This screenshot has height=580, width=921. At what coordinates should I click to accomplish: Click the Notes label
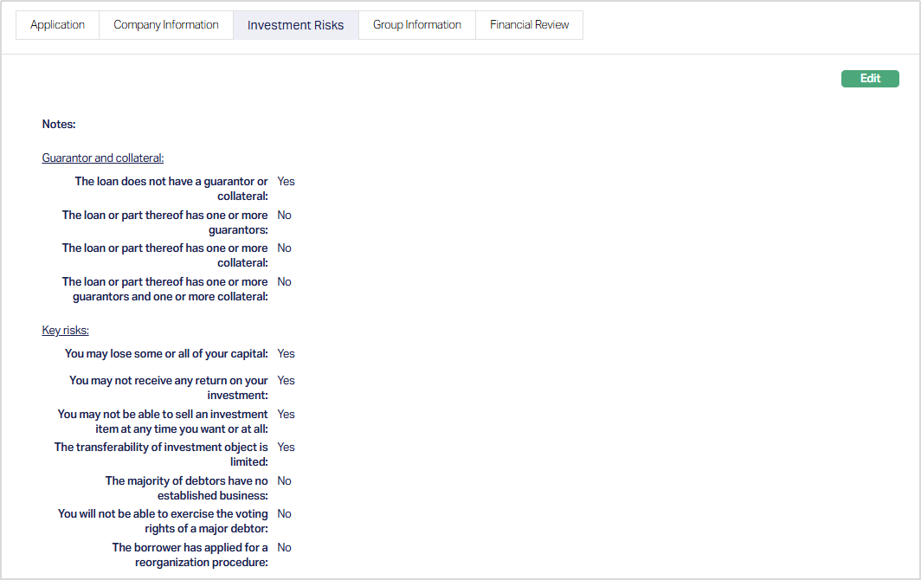pos(59,125)
